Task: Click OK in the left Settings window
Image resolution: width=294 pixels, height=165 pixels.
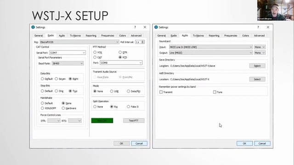Action: point(121,143)
